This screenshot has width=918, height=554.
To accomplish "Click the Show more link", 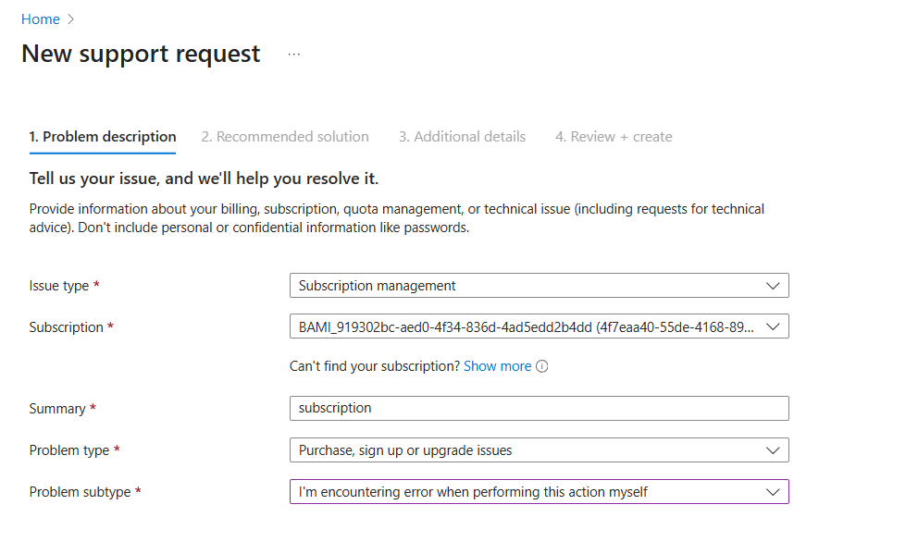I will coord(498,366).
